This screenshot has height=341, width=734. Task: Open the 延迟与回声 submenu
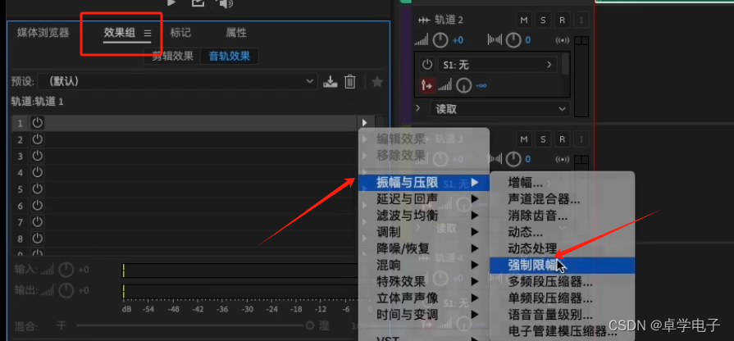pyautogui.click(x=424, y=199)
